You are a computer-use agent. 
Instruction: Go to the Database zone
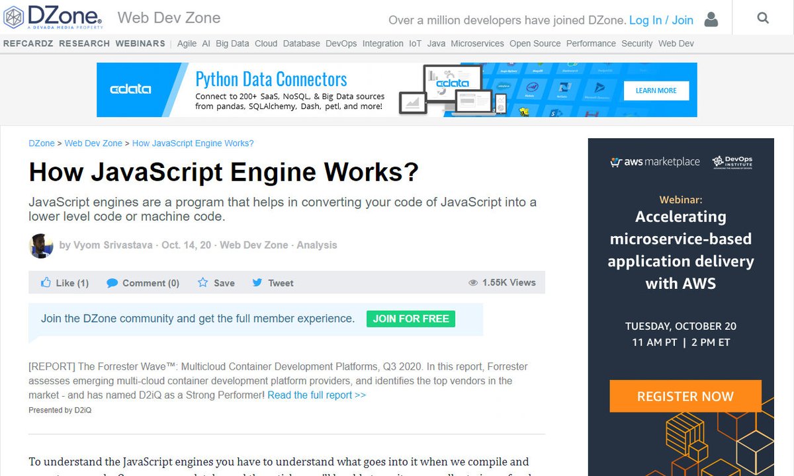[302, 44]
